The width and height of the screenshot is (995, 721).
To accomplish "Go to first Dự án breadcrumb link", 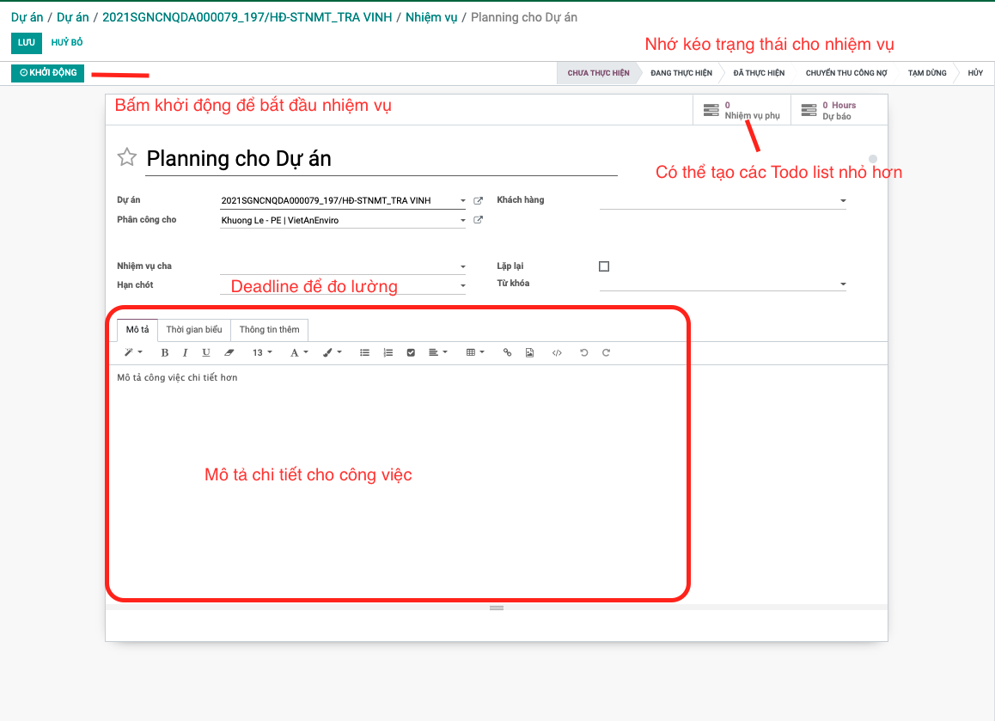I will coord(27,17).
